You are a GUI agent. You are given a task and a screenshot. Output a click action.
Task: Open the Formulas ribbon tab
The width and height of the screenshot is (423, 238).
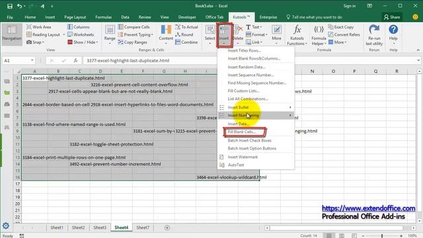click(x=103, y=17)
